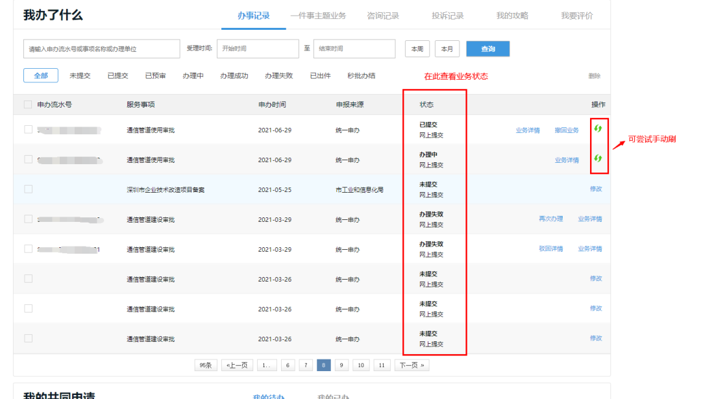Open 业务详情 for the 已提交 row
Screen dimensions: 701x399
[528, 130]
